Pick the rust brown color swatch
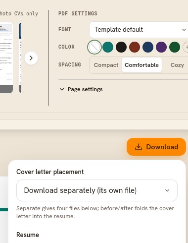The height and width of the screenshot is (243, 188). click(x=135, y=47)
